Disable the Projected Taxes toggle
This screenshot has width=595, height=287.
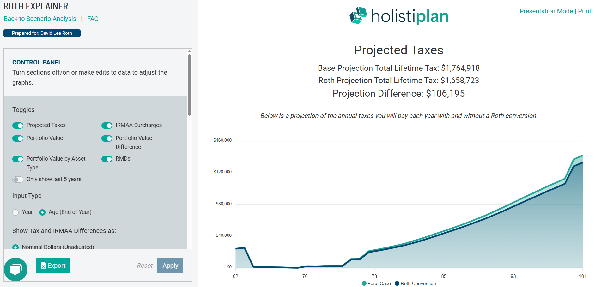[x=18, y=125]
